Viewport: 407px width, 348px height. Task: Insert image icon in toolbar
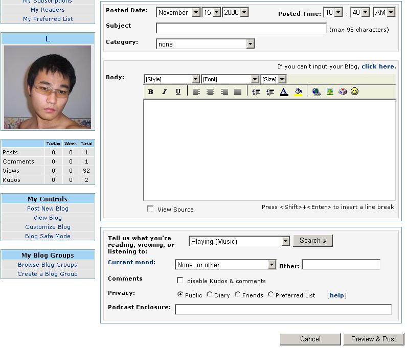coord(330,91)
